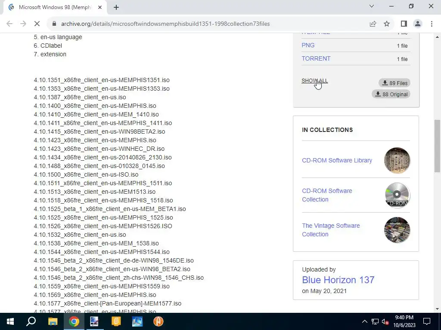Select text 4.10.1423_x86fre_client_en-us-WINHEC_DR.iso

(99, 149)
